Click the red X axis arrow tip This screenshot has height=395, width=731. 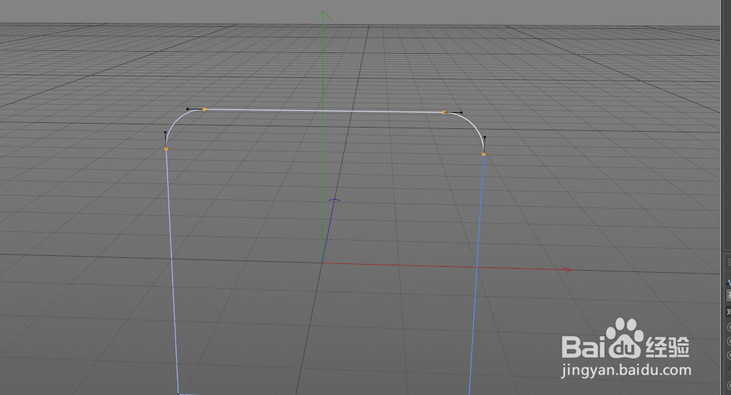567,269
